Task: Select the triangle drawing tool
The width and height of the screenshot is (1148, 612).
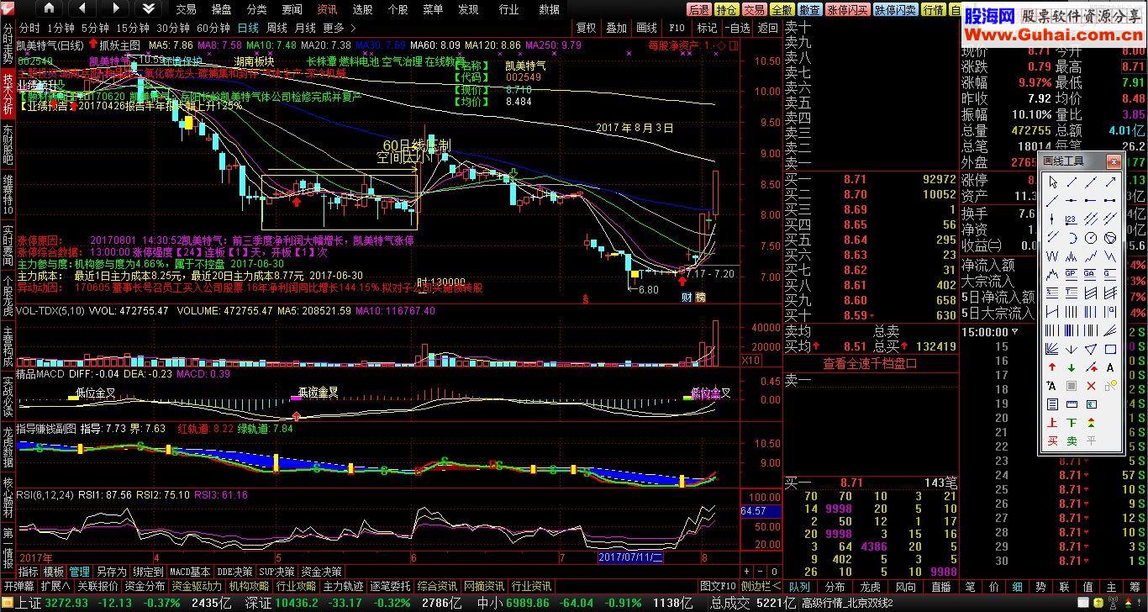Action: (x=1091, y=347)
